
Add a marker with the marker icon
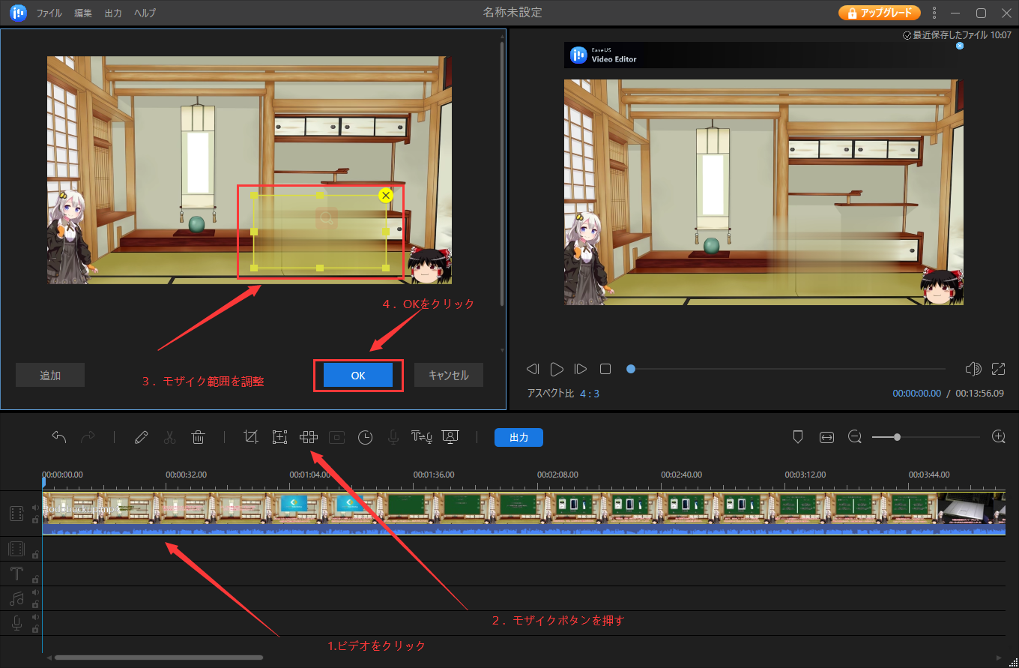tap(798, 437)
